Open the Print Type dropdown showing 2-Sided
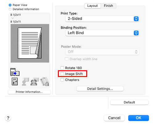Screen dimensions: 154x126 pos(102,19)
